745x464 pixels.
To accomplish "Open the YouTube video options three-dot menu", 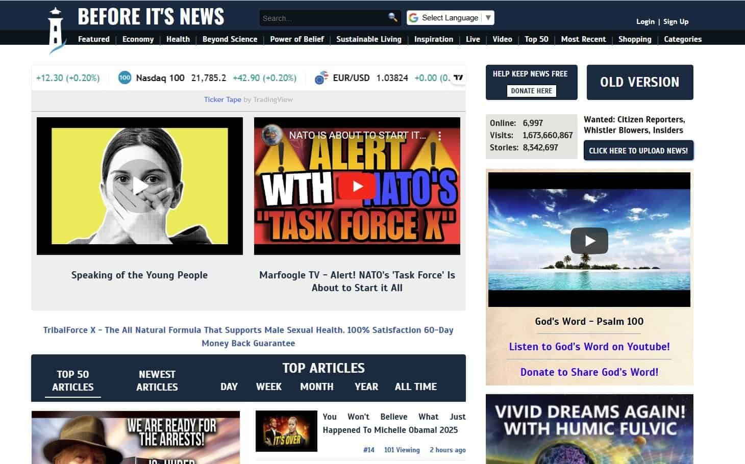I will (439, 136).
